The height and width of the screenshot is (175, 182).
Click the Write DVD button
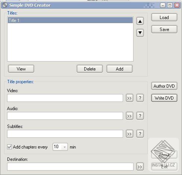[164, 98]
